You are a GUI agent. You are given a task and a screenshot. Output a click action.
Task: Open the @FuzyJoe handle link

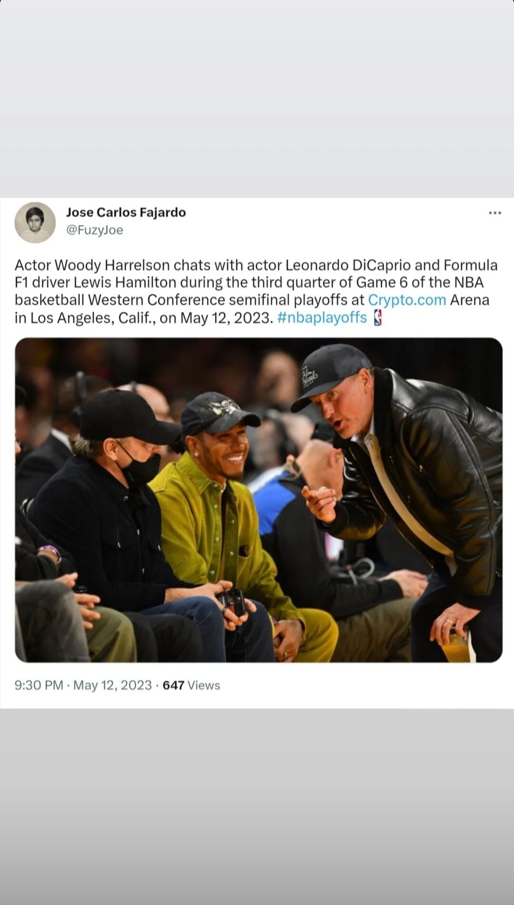[x=94, y=230]
